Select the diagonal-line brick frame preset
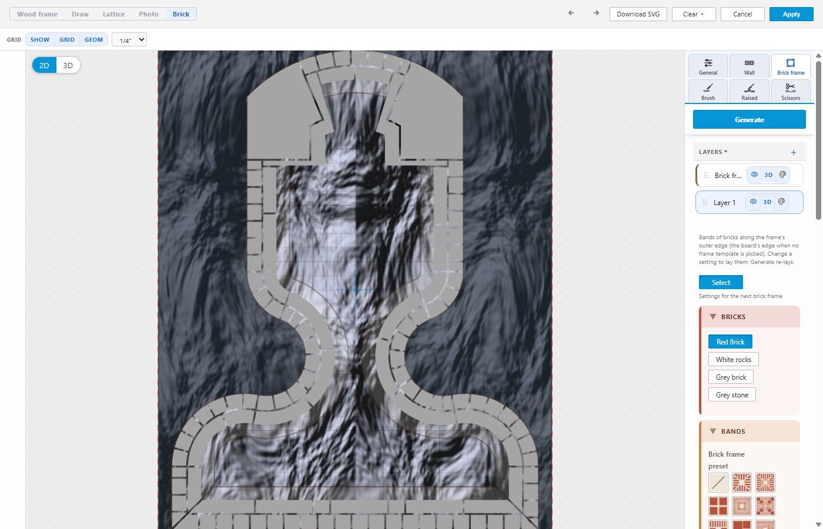823x529 pixels. click(718, 483)
